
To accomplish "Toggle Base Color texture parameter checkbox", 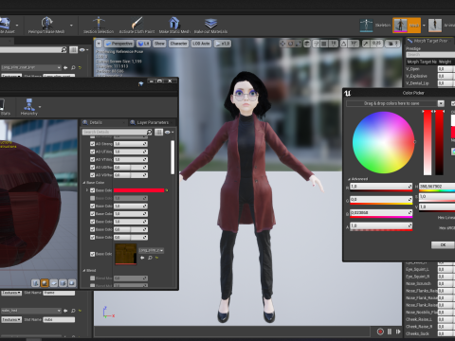I will click(x=93, y=254).
